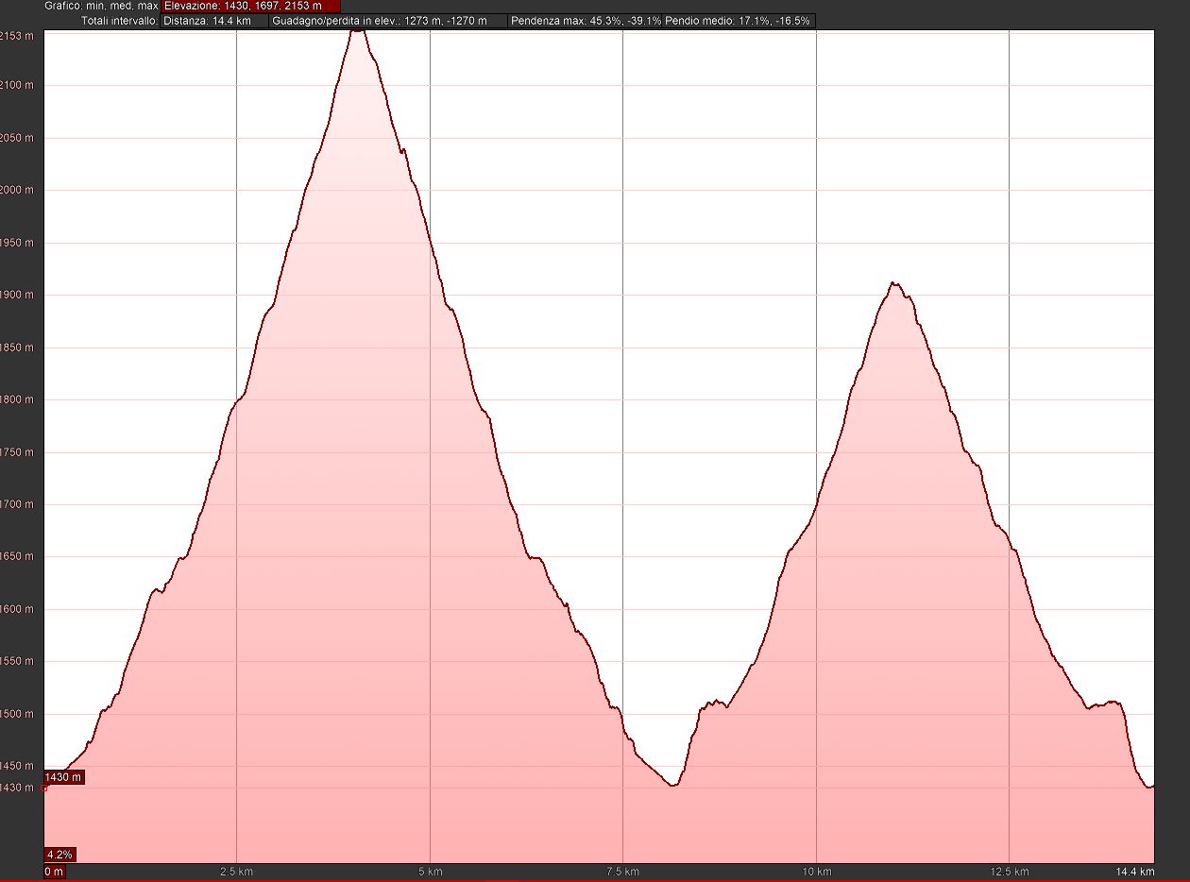The width and height of the screenshot is (1190, 882).
Task: Click the 1430 m elevation cursor tag
Action: [x=64, y=777]
